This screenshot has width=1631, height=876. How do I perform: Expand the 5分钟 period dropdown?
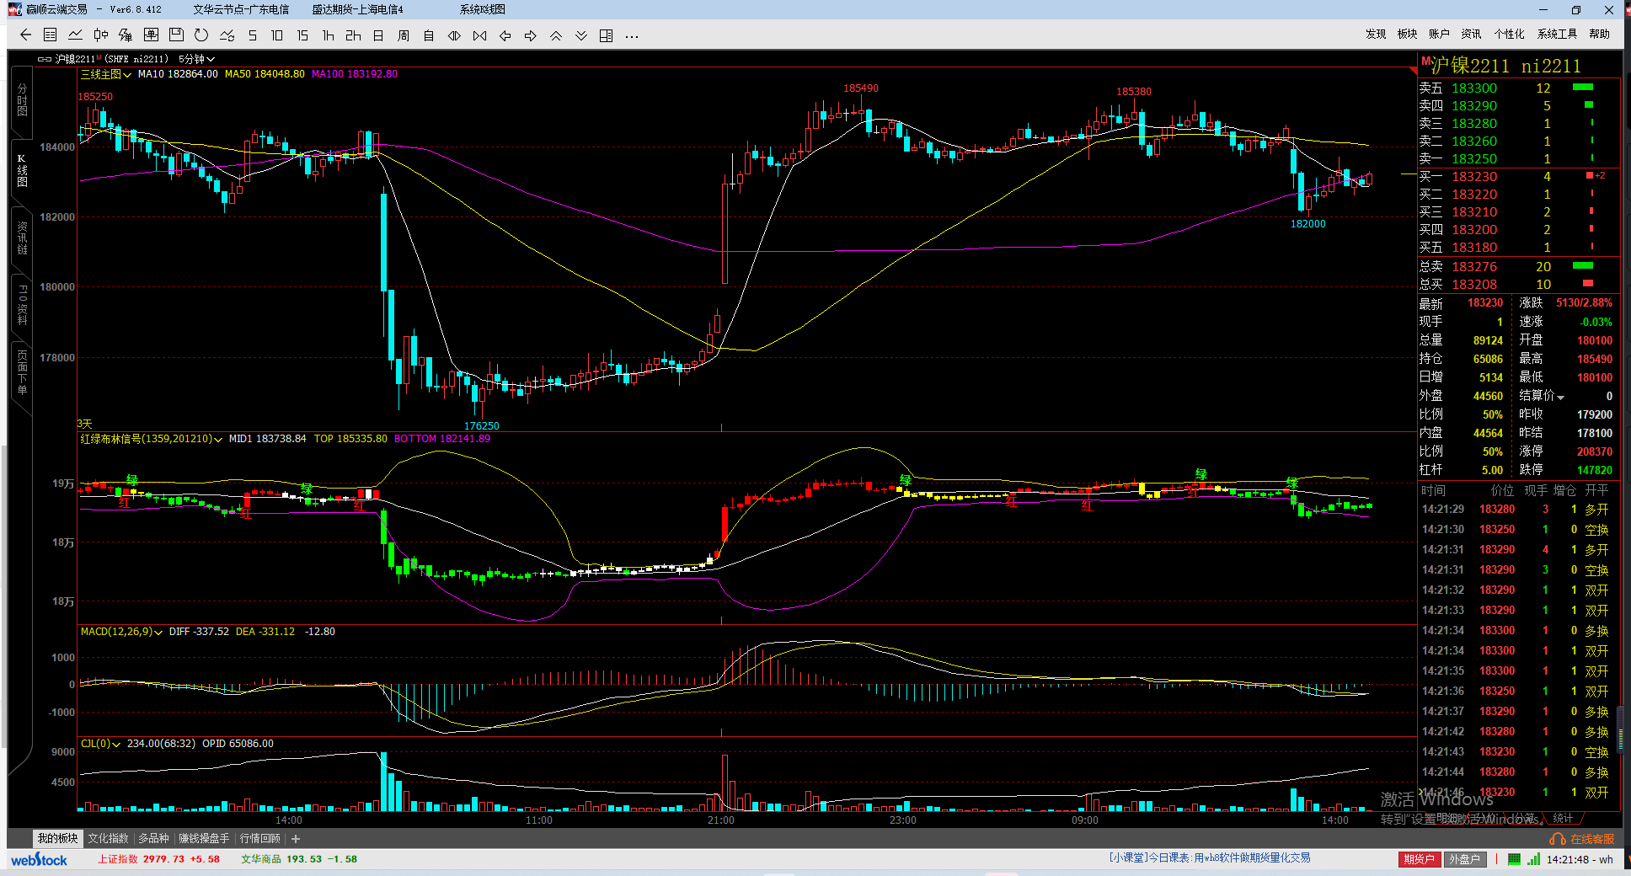coord(196,59)
